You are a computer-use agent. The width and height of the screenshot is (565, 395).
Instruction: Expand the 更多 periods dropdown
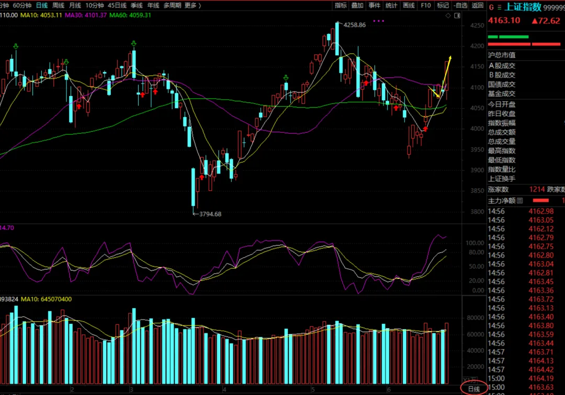point(193,5)
